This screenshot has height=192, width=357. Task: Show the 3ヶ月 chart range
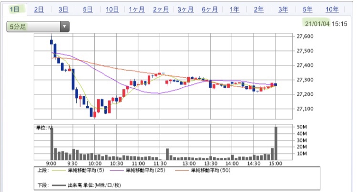(185, 10)
